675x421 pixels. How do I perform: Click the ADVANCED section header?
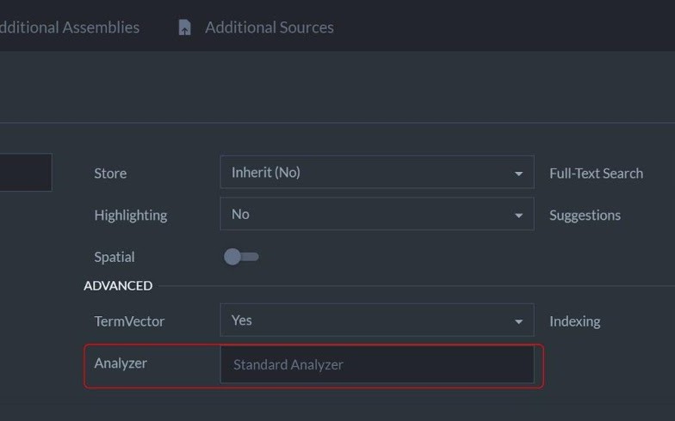[118, 285]
